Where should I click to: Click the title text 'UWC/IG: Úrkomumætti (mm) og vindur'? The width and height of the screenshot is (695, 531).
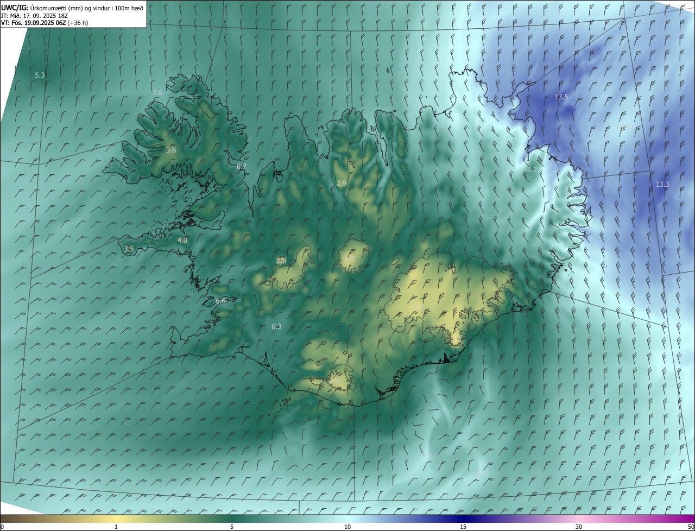(x=56, y=8)
